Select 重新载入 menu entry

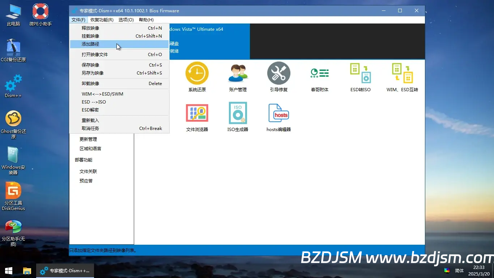(119, 121)
